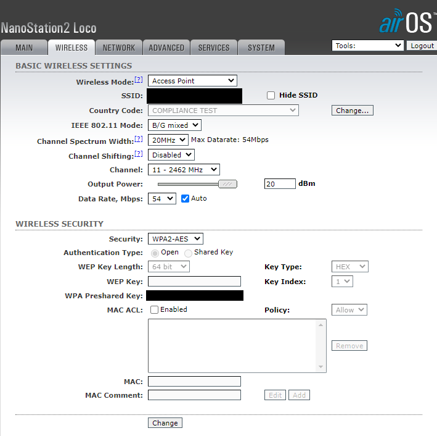
Task: Open help for Channel Spectrum Width
Action: pyautogui.click(x=139, y=139)
